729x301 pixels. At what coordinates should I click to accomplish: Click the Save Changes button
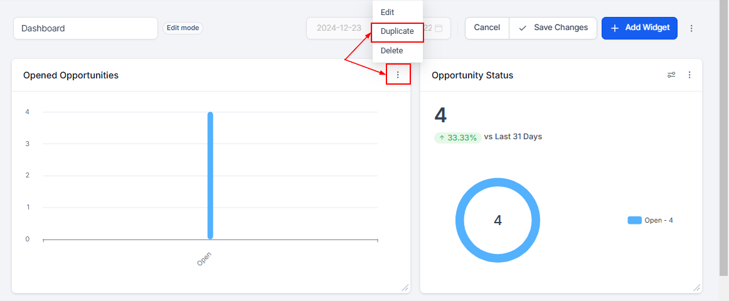point(553,28)
